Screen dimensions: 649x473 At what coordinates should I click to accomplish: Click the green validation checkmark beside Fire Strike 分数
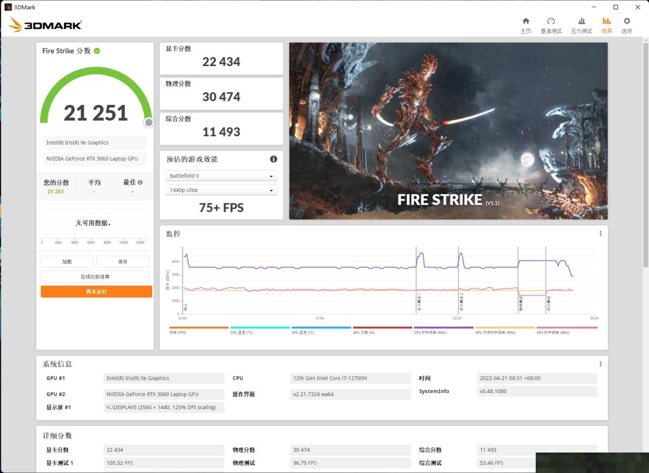[x=97, y=51]
